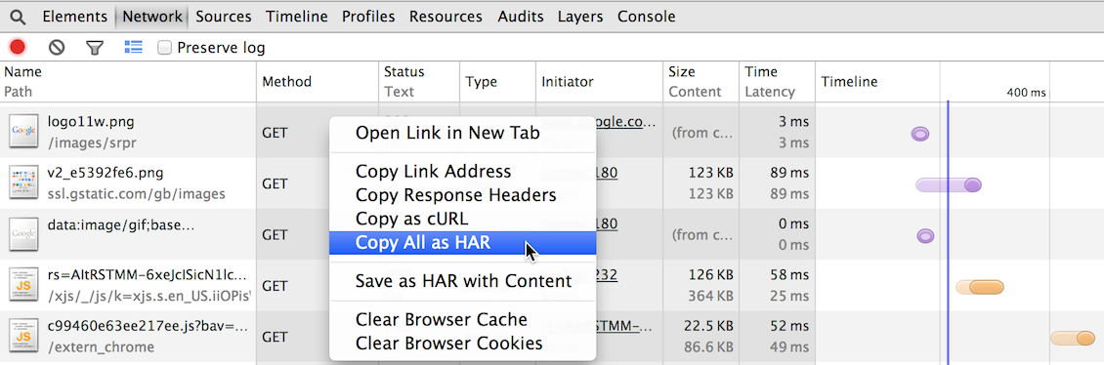
Task: Click the magnifying glass search icon
Action: point(19,17)
